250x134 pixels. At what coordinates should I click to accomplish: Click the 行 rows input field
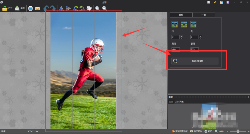point(175,37)
